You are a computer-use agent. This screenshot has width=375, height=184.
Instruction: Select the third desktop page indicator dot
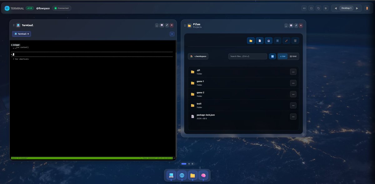[192, 164]
